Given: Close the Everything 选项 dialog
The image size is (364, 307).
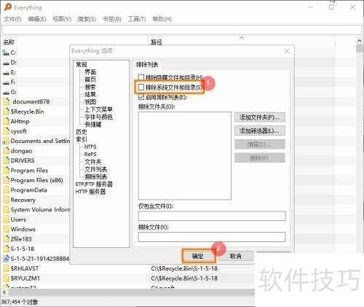Looking at the screenshot, I should click(287, 51).
